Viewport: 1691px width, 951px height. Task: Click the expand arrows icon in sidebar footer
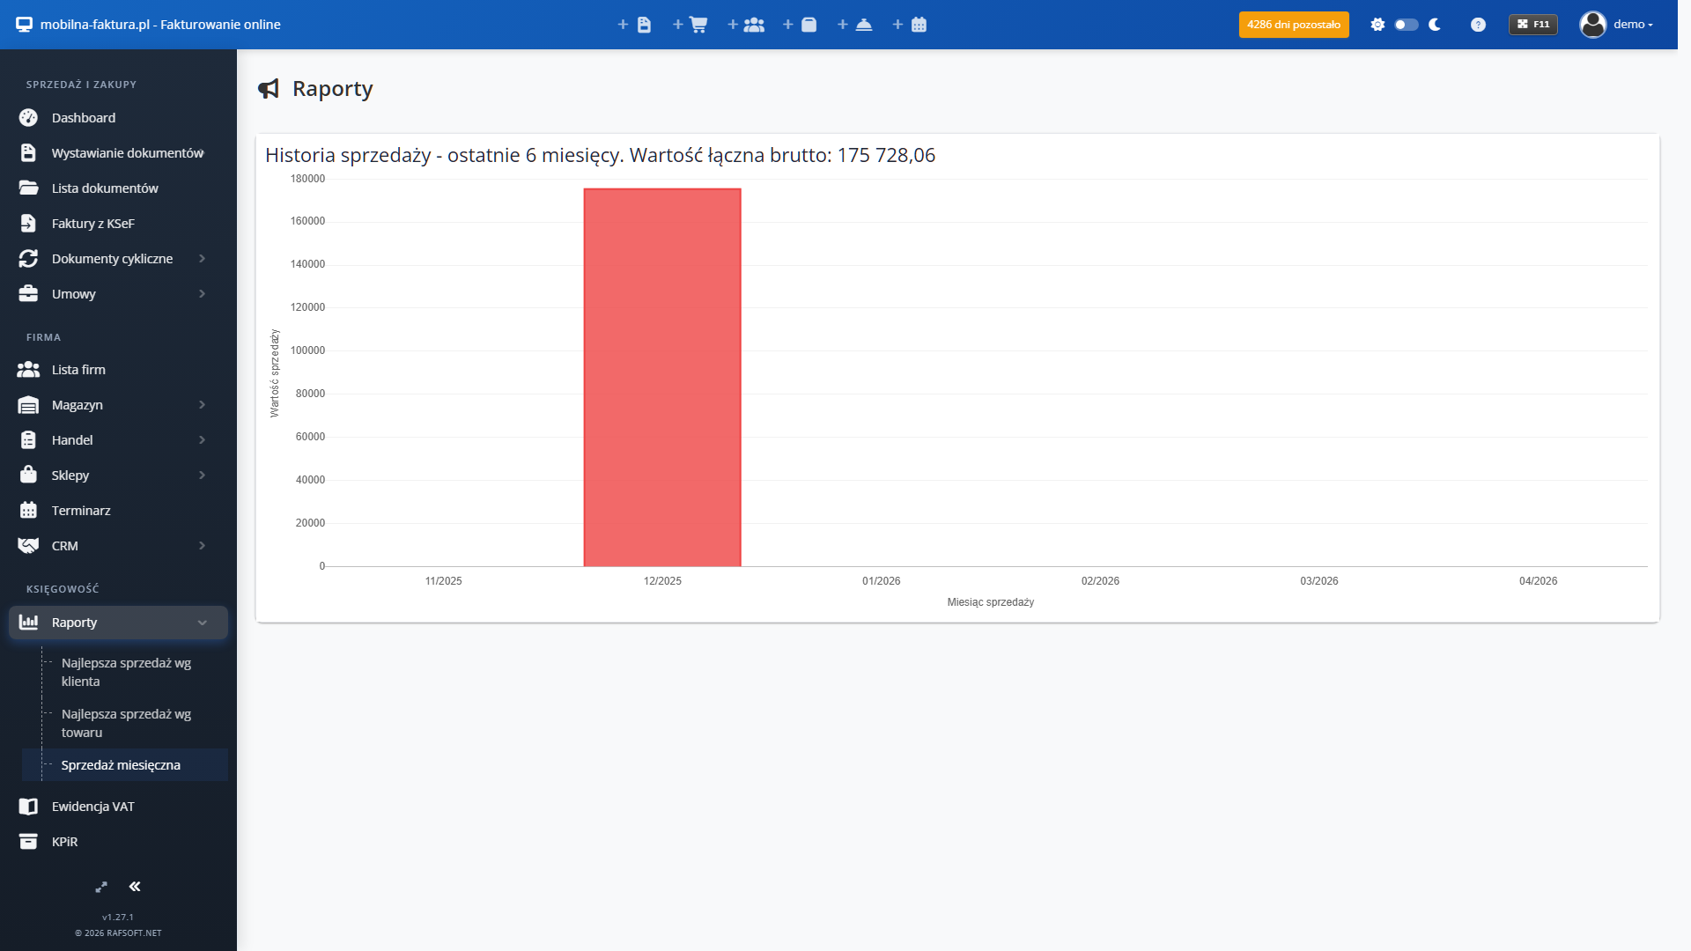tap(101, 887)
